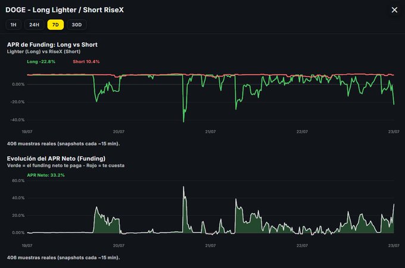Click the title 'DOGE - Long Lighter / Short RiseX'
The width and height of the screenshot is (405, 268).
pos(64,10)
